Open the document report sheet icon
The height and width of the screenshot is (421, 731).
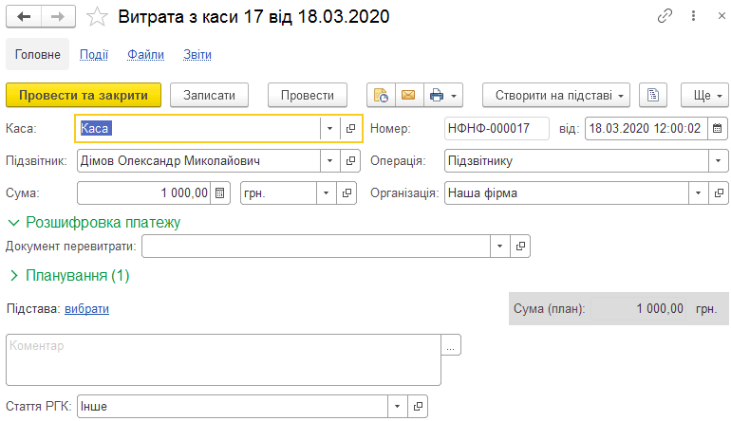[653, 95]
